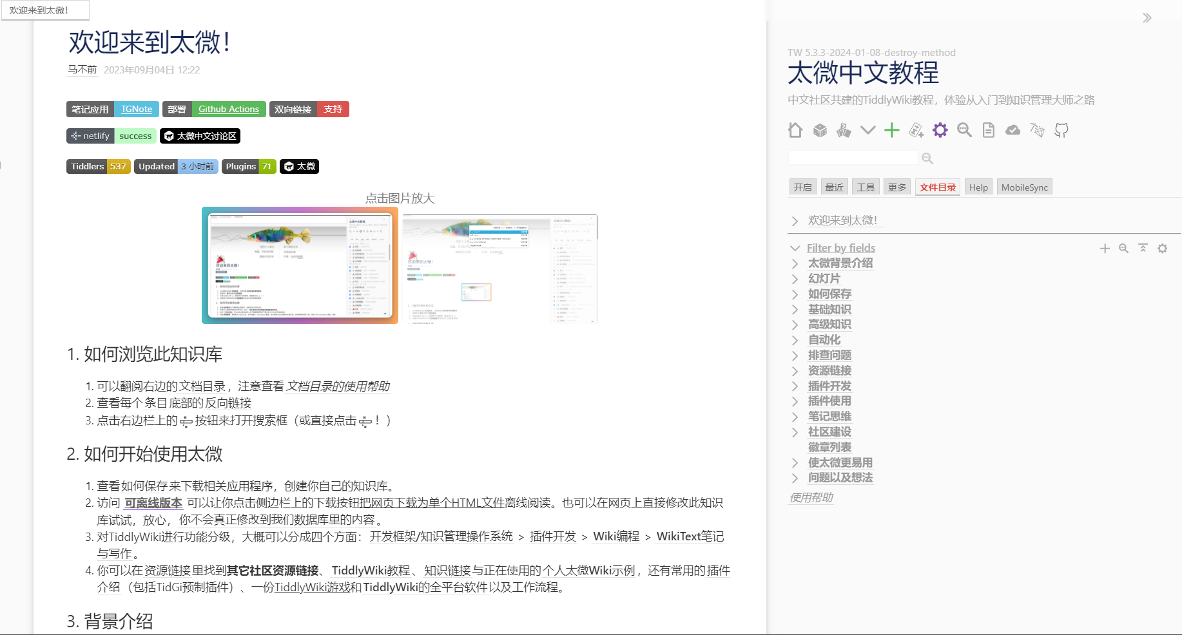Image resolution: width=1182 pixels, height=635 pixels.
Task: Open the 更多 sidebar tab
Action: 897,187
